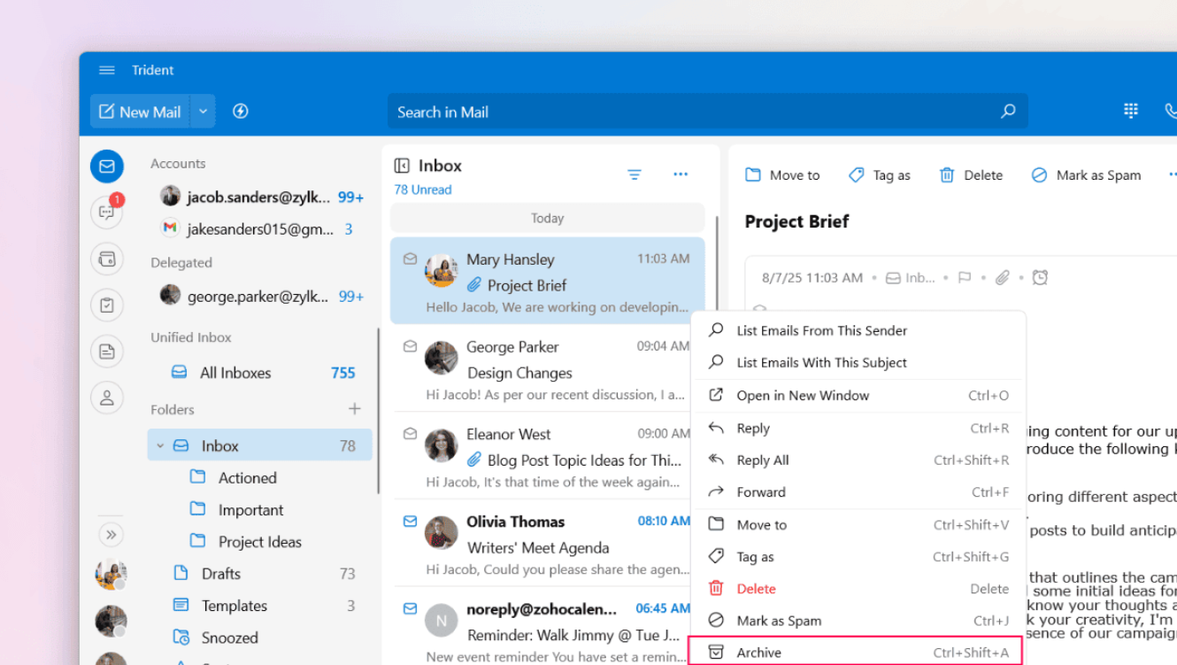Image resolution: width=1177 pixels, height=665 pixels.
Task: Choose the red Delete context menu entry
Action: click(x=857, y=589)
